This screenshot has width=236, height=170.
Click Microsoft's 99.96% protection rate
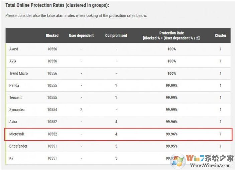(171, 134)
